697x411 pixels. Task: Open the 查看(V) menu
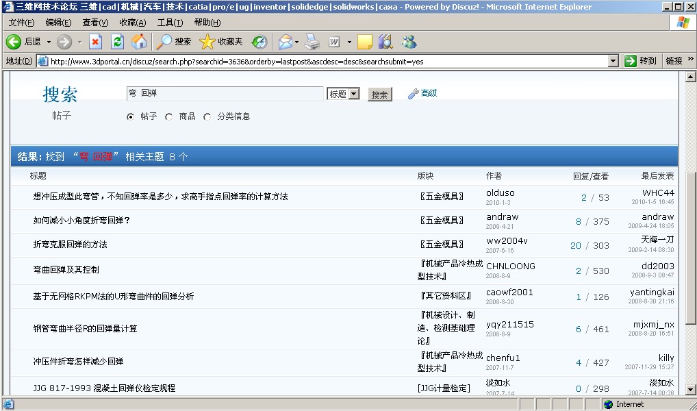95,22
